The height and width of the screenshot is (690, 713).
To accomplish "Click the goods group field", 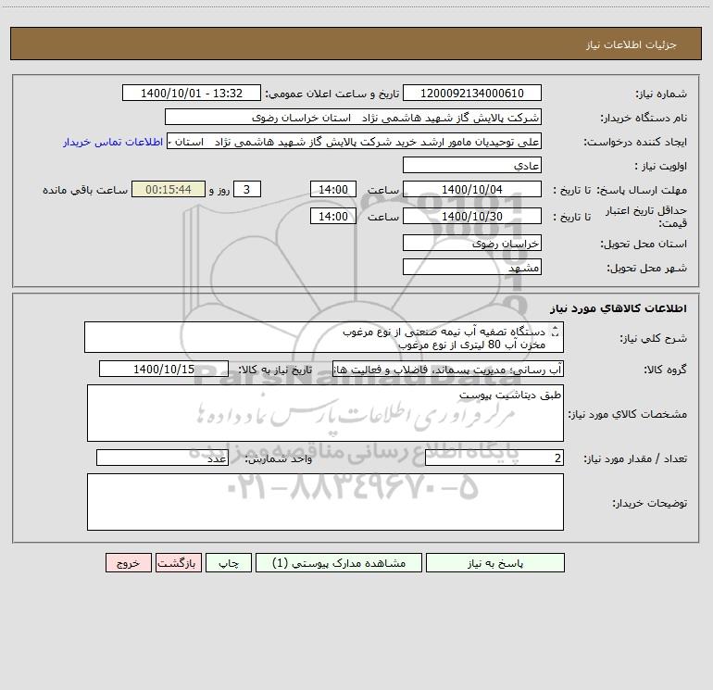I will pyautogui.click(x=448, y=369).
